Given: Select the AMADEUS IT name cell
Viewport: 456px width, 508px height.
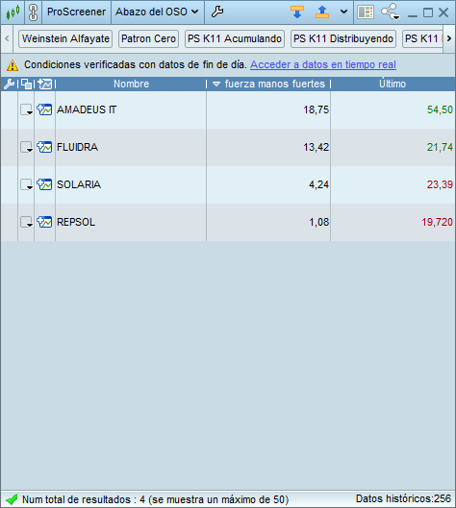Looking at the screenshot, I should click(131, 109).
